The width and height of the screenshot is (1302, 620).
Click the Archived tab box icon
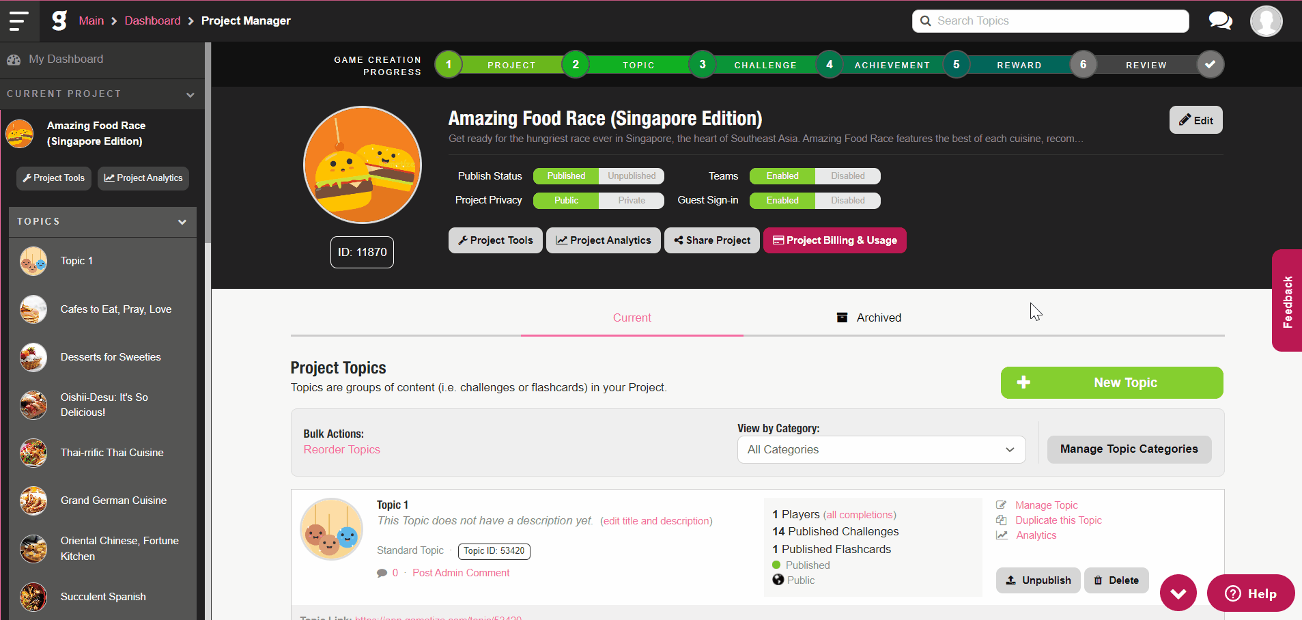tap(843, 318)
